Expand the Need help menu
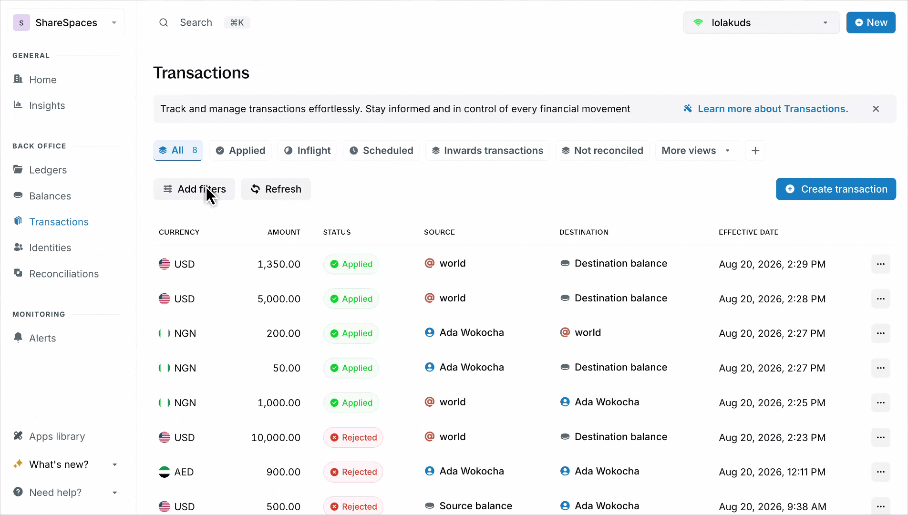This screenshot has width=908, height=515. (66, 492)
